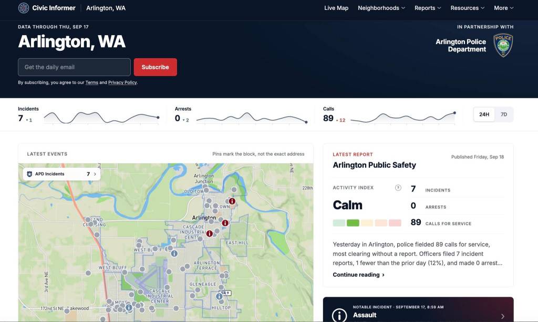Click the 'Calm' activity index label

[x=348, y=205]
